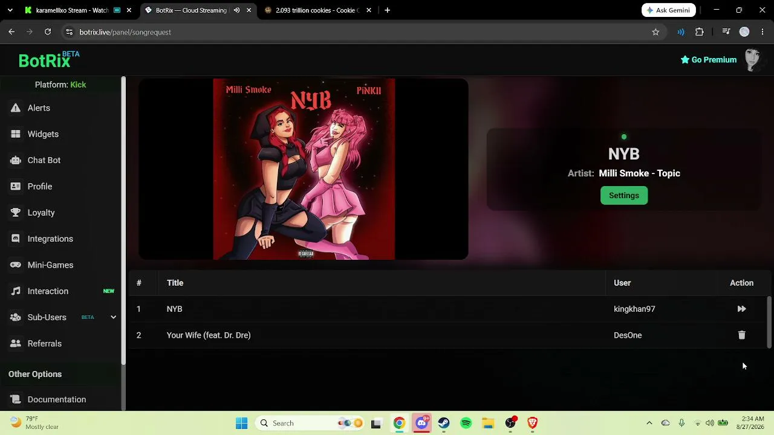Switch to the karamellixo Stream tab

(x=71, y=10)
